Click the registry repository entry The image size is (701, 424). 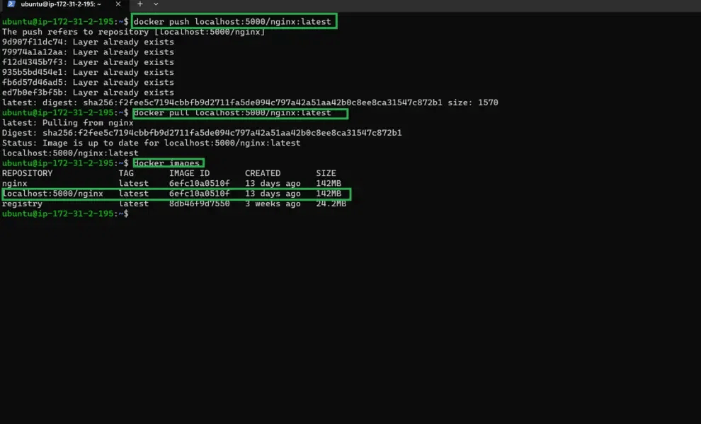[21, 203]
